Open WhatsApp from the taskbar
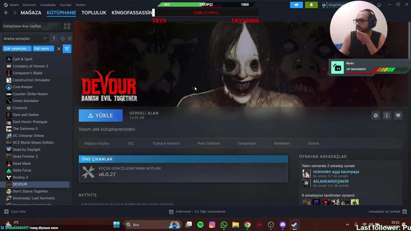 point(224,225)
